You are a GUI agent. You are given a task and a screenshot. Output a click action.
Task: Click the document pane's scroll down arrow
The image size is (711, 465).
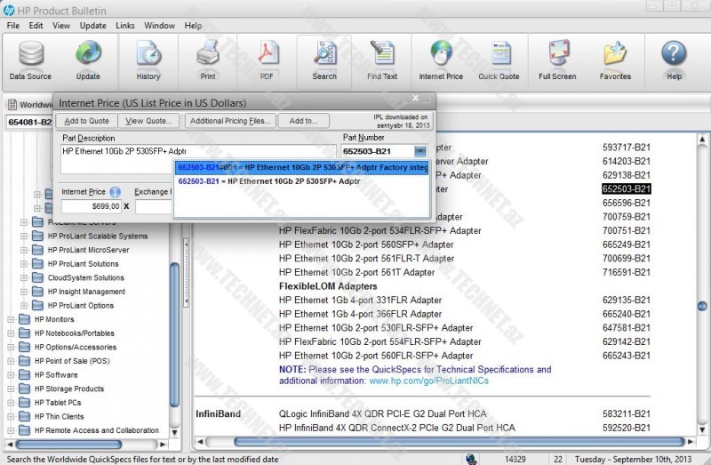[702, 429]
